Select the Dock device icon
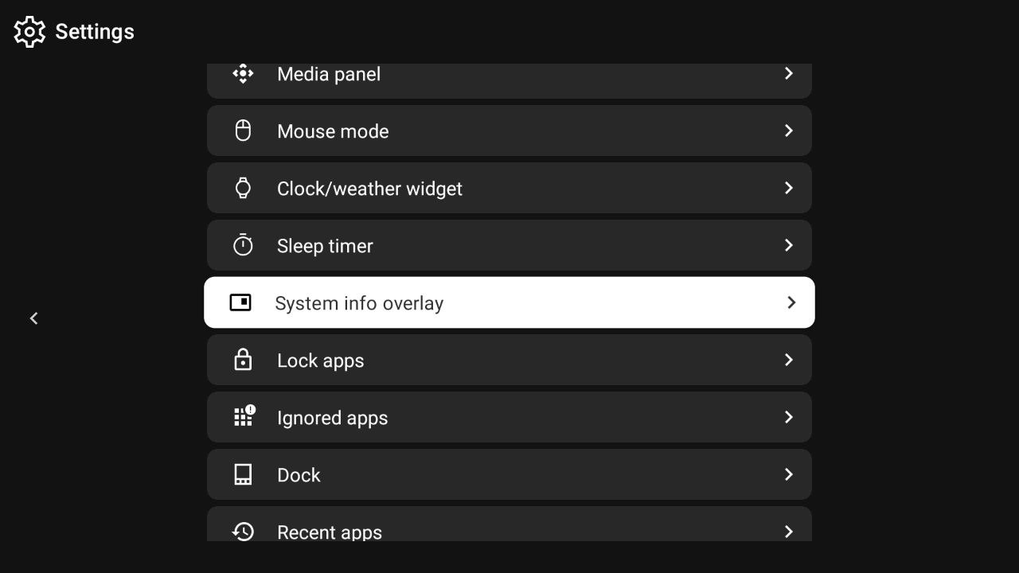Screen dimensions: 1019x573 (x=243, y=474)
